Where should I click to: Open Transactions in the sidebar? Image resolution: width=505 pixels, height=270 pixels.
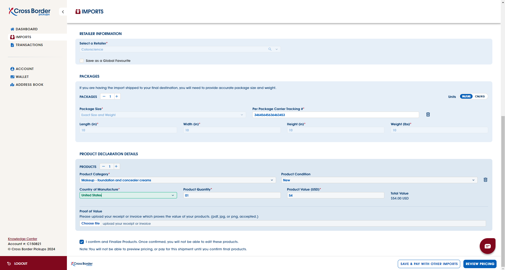(29, 45)
